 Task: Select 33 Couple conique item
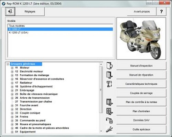click(x=28, y=113)
